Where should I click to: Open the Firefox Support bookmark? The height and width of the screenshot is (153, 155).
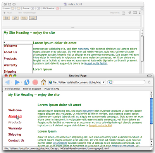click(x=32, y=89)
